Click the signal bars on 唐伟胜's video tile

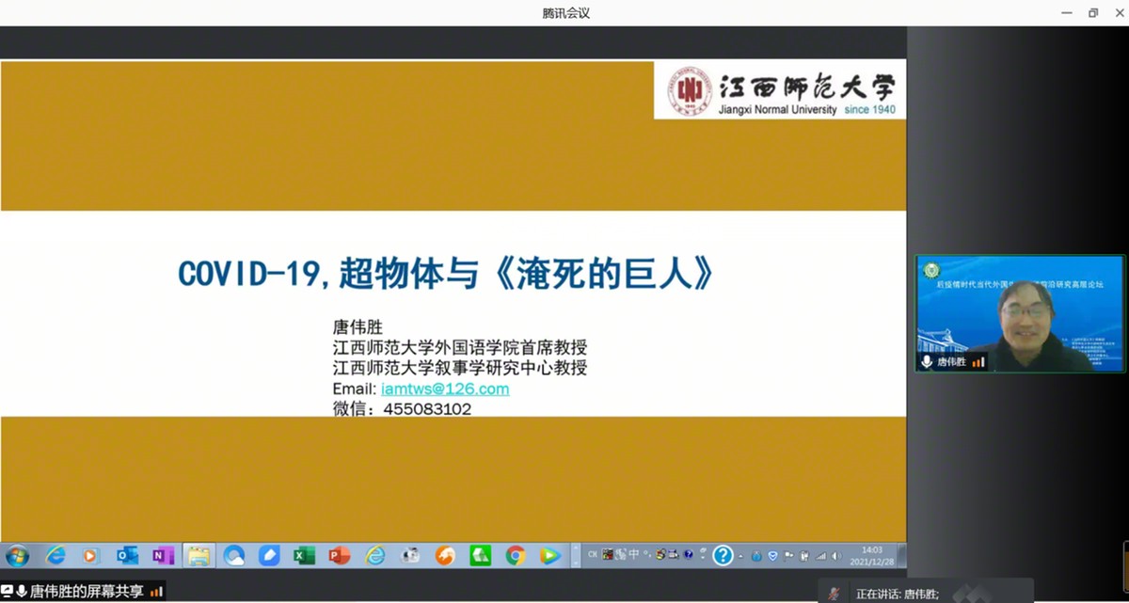[978, 361]
